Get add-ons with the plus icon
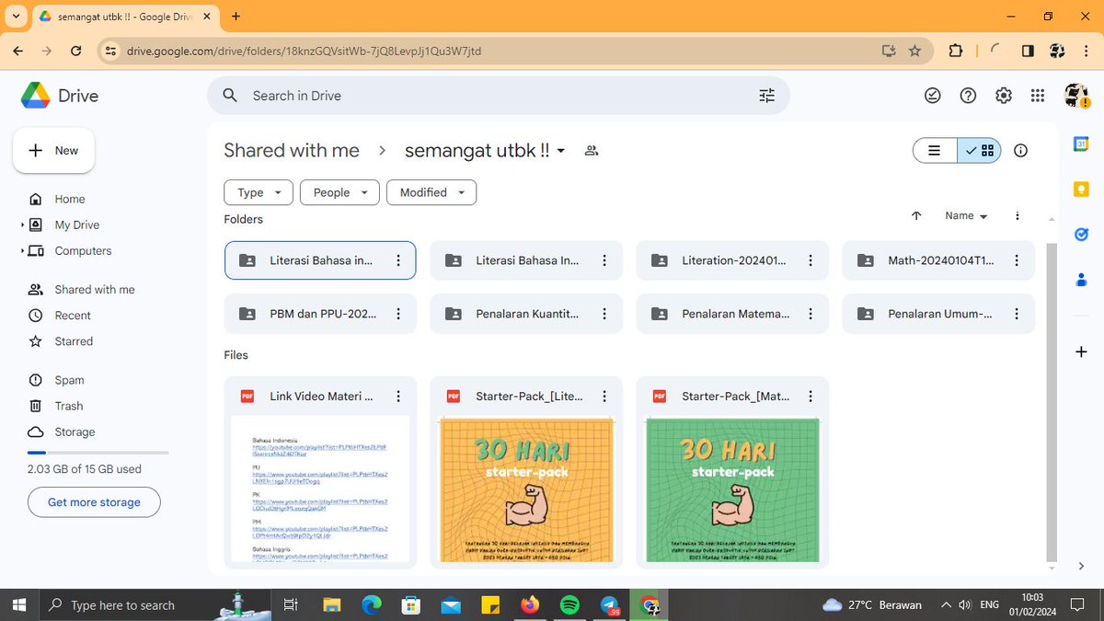Screen dimensions: 1104x621 (1081, 351)
